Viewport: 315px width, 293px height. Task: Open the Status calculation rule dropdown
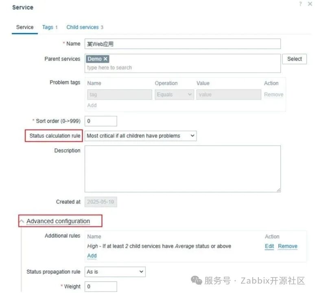(x=141, y=136)
